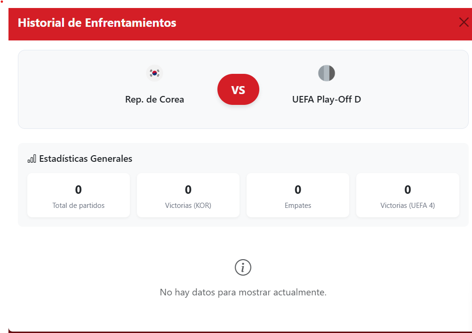Click the Total de partidos stat card

click(x=79, y=195)
